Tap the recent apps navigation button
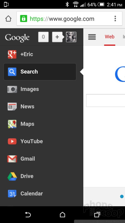125x223 pixels. 97,215
